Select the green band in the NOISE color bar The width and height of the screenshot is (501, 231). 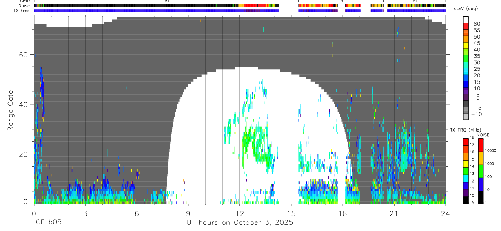click(480, 171)
